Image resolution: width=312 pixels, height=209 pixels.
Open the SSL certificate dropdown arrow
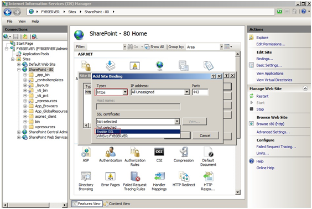coord(177,121)
